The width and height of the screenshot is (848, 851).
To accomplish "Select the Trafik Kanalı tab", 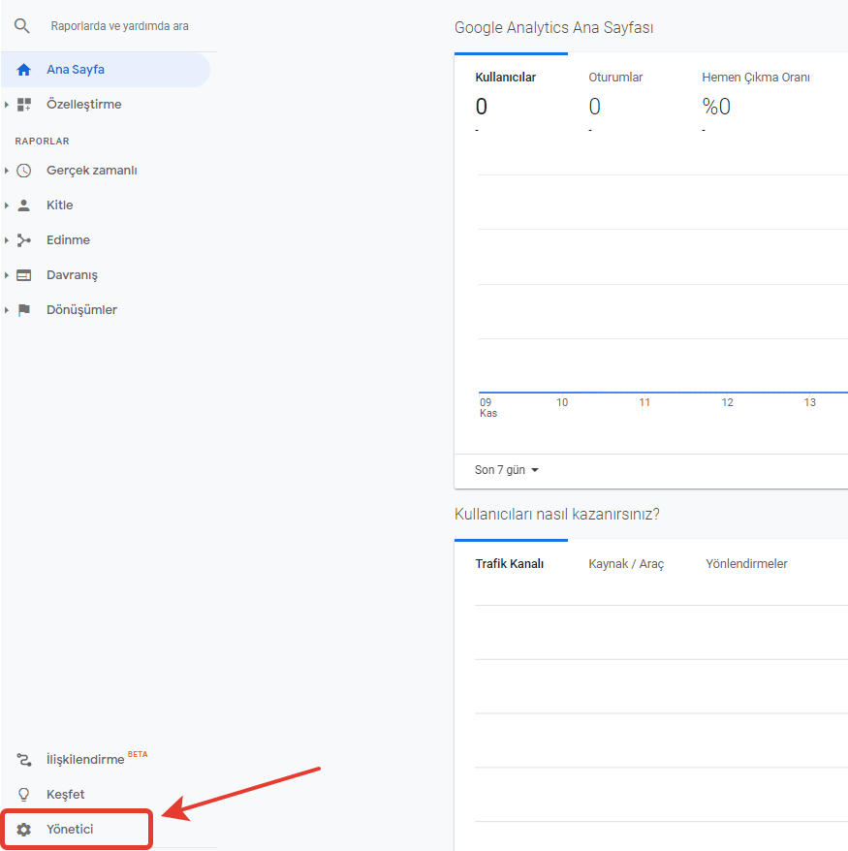I will pos(510,564).
